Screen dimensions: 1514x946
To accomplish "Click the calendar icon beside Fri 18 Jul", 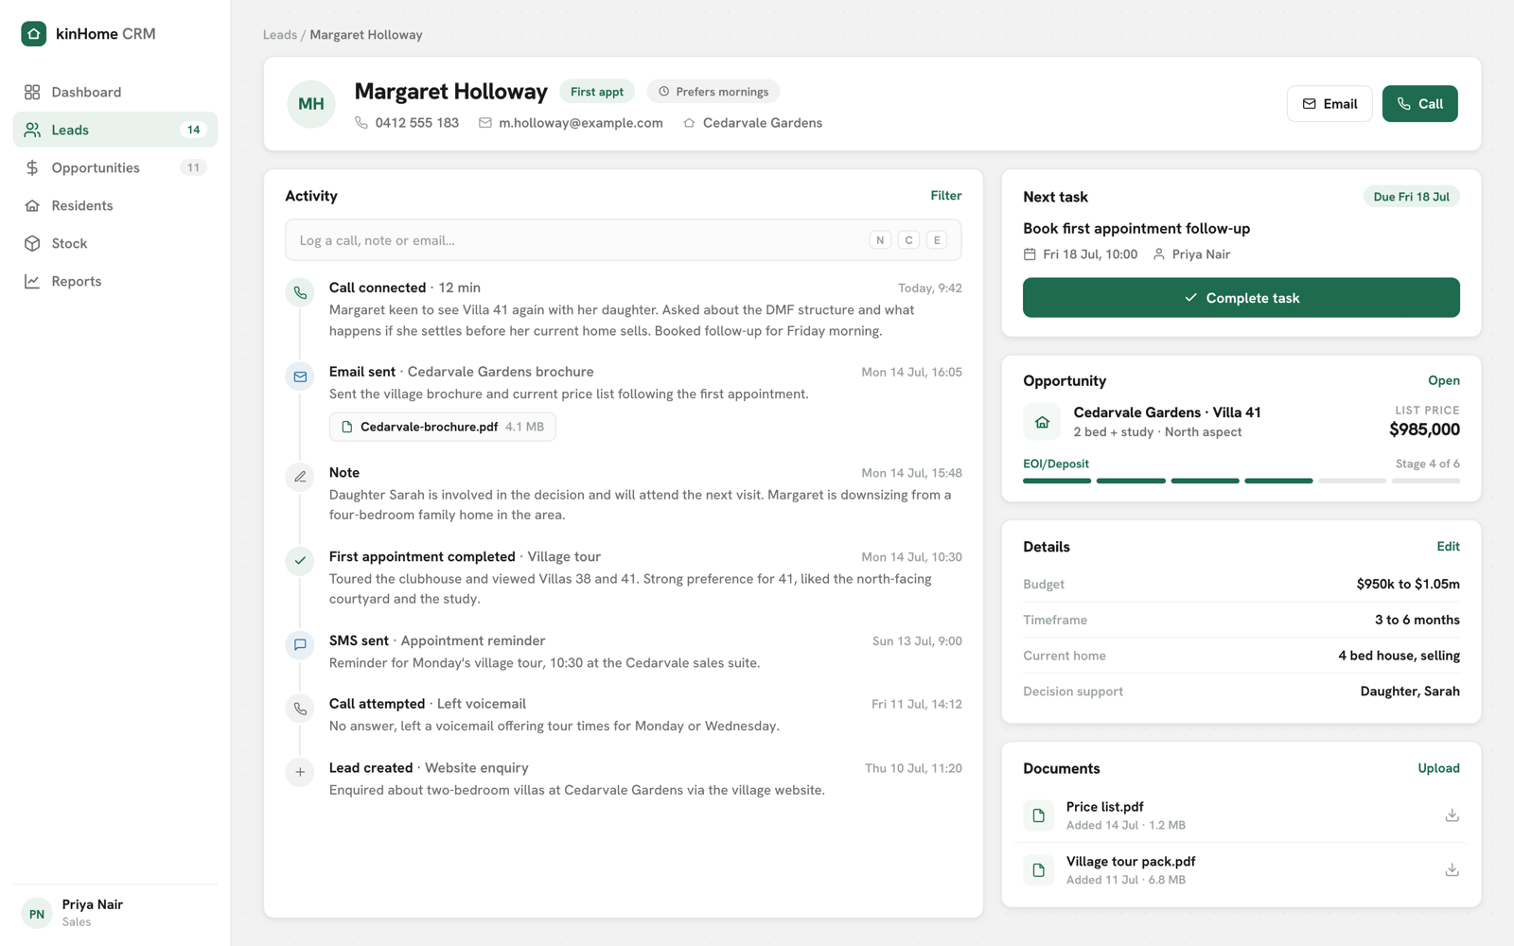I will 1030,254.
